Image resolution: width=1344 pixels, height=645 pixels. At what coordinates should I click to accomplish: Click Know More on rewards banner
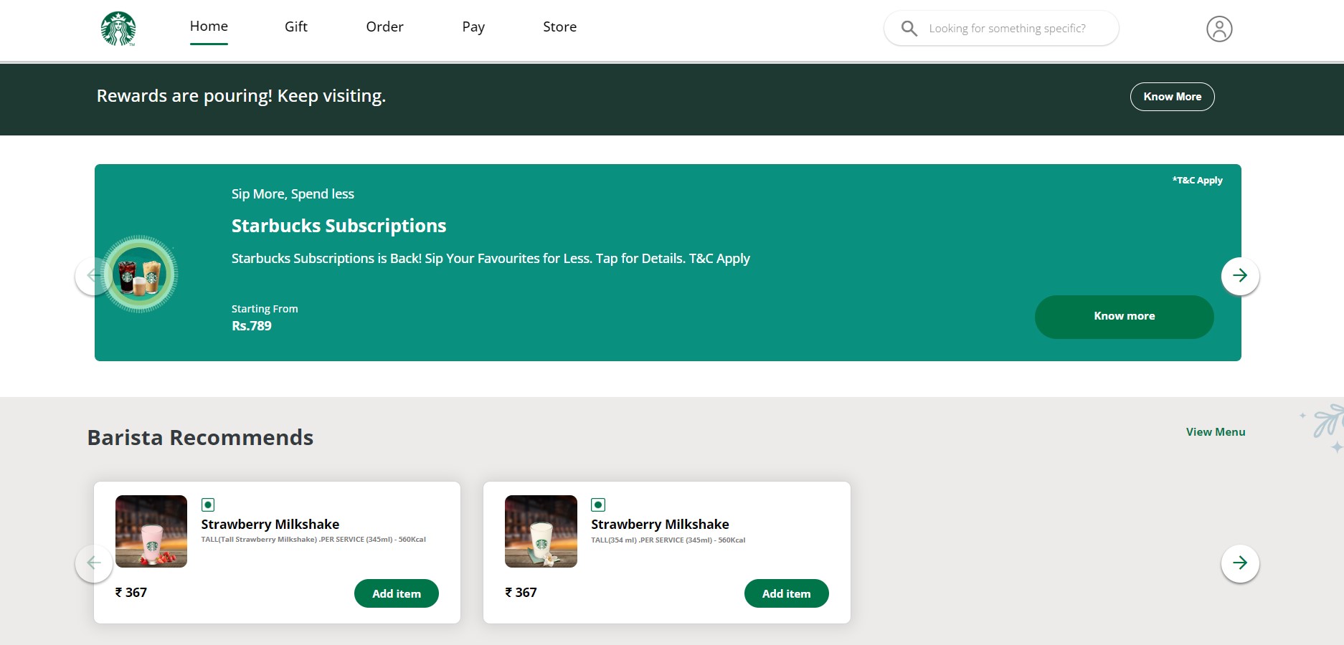pyautogui.click(x=1172, y=97)
